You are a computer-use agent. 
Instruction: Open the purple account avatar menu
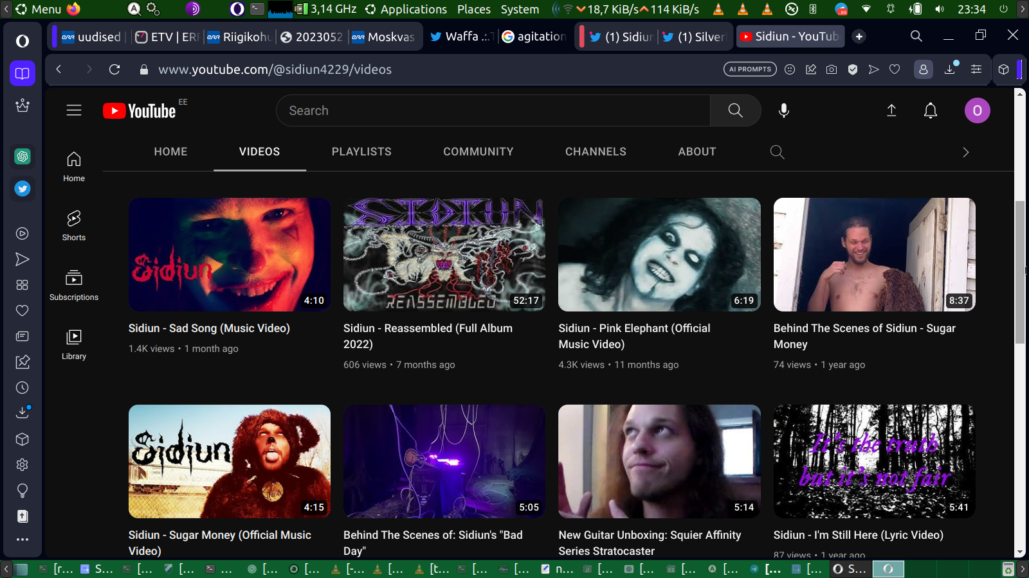click(977, 110)
